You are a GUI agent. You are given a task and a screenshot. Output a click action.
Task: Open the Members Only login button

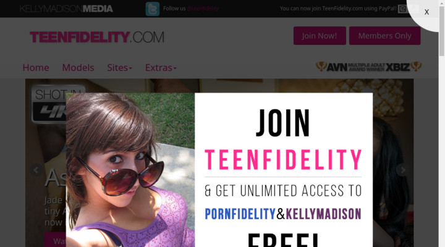(x=384, y=36)
